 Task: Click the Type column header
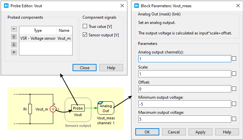pos(38,30)
